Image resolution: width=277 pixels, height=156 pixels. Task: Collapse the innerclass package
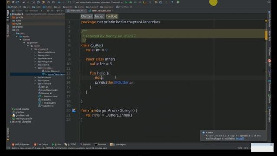tap(35, 68)
